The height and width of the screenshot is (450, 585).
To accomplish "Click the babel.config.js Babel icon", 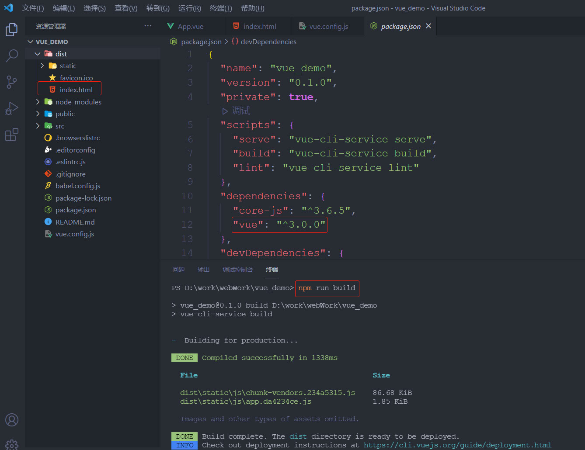I will coord(48,186).
